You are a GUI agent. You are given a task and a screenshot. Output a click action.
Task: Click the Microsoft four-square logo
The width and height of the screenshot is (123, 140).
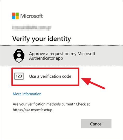pyautogui.click(x=16, y=16)
